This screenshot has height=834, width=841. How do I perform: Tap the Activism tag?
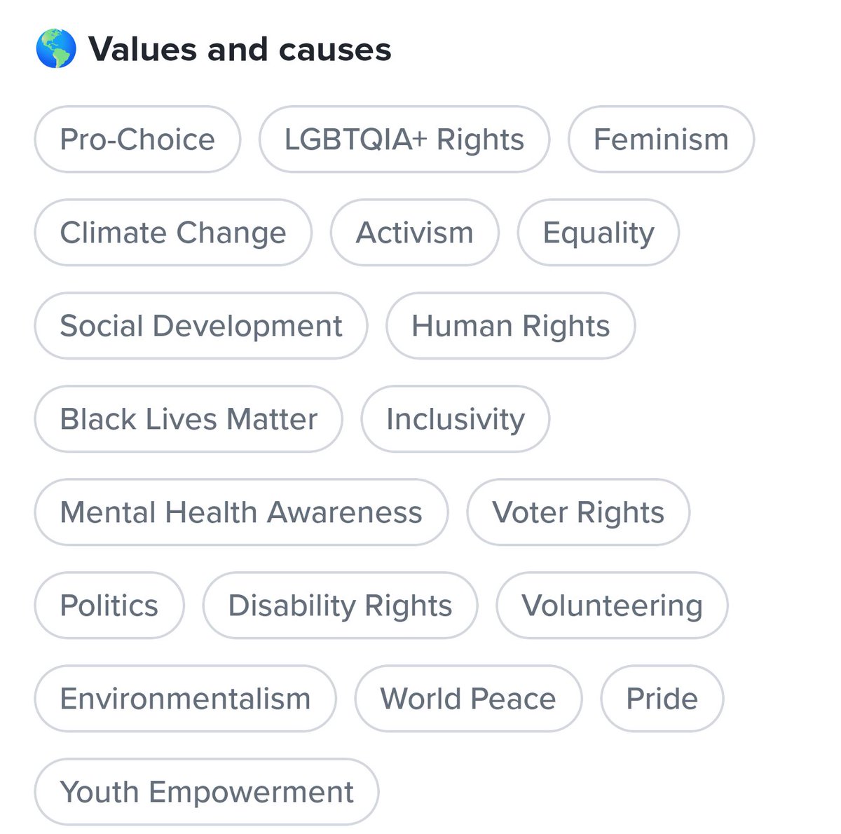click(x=415, y=232)
